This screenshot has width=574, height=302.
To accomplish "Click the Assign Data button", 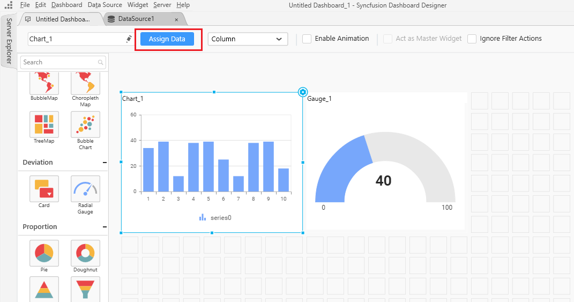I will (167, 39).
